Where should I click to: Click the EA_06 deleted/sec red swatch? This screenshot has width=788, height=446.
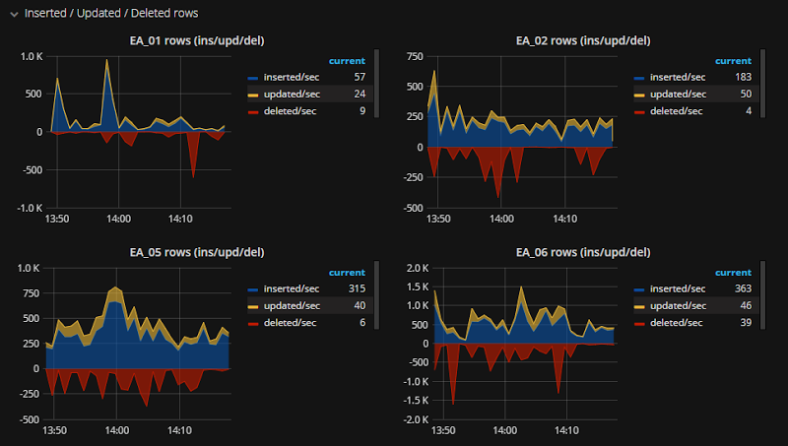coord(639,324)
